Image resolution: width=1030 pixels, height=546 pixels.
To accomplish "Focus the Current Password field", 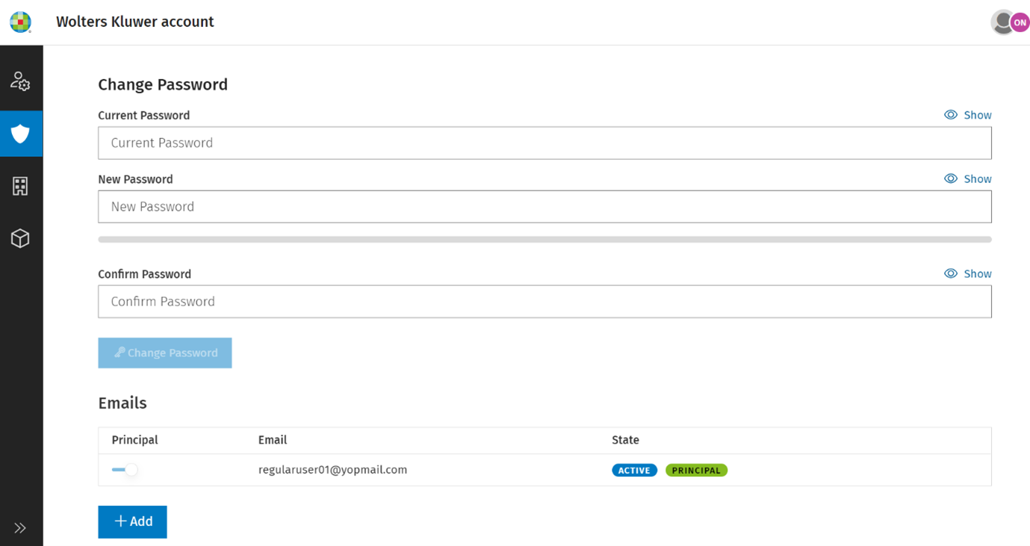I will pos(545,143).
